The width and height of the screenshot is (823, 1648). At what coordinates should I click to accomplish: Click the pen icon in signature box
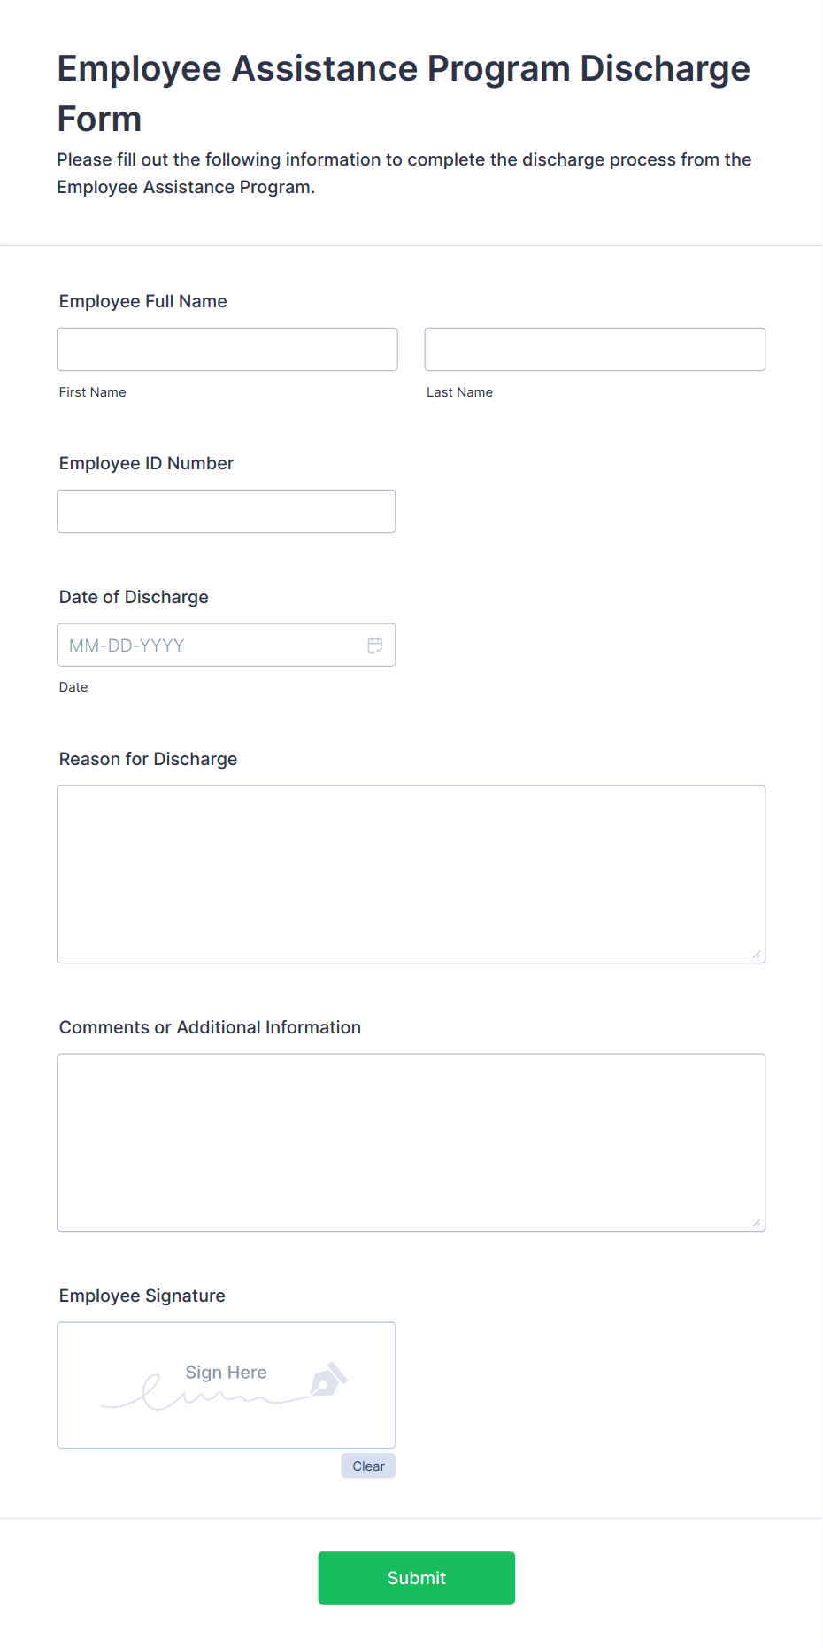tap(328, 1380)
